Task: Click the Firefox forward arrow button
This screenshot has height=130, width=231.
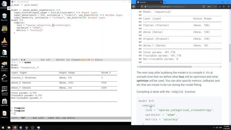Action: [138, 6]
